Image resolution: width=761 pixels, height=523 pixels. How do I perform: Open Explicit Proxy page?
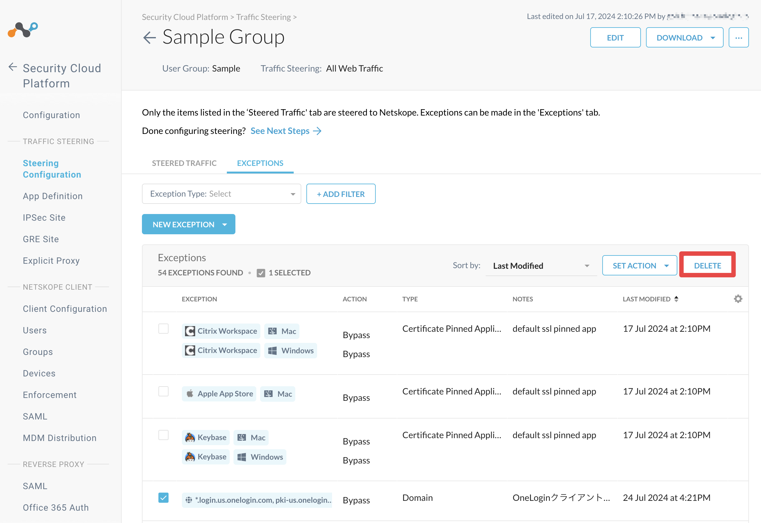click(51, 261)
